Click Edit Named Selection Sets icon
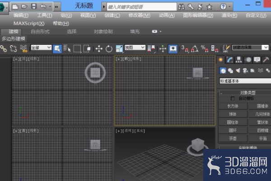 click(x=226, y=49)
